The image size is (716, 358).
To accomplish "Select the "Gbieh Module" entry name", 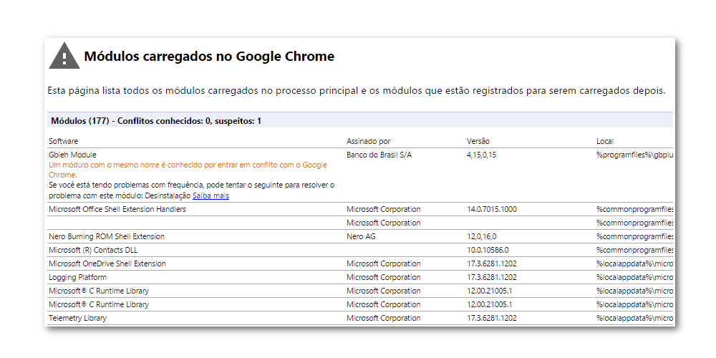I will [x=72, y=155].
